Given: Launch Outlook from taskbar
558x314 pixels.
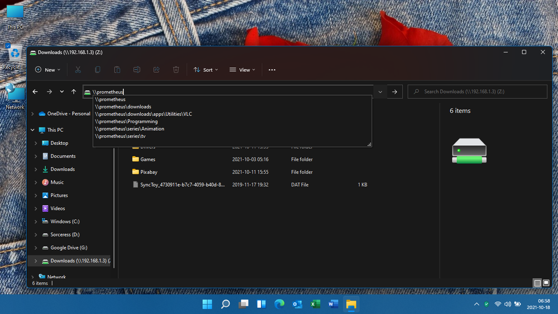Looking at the screenshot, I should (297, 304).
